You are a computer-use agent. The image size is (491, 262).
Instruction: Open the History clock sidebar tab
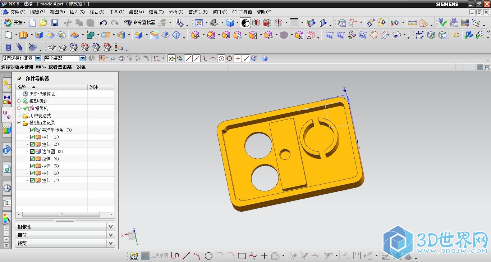tap(7, 188)
